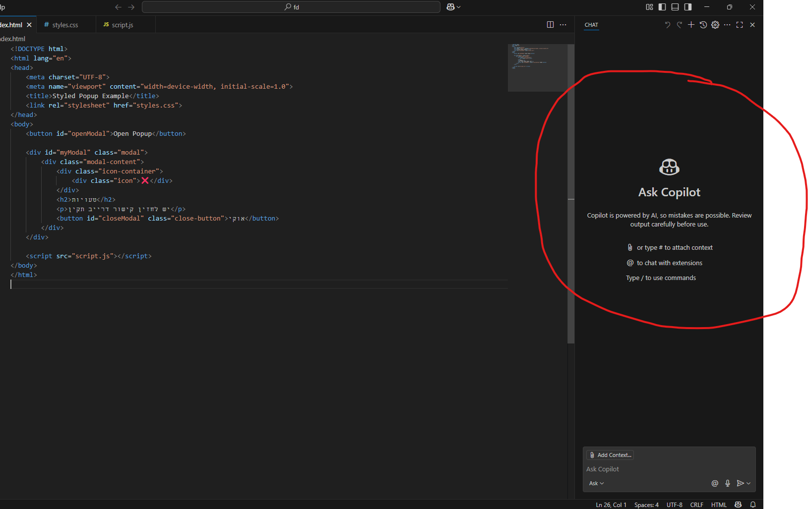
Task: Open the notifications bell
Action: click(x=753, y=505)
